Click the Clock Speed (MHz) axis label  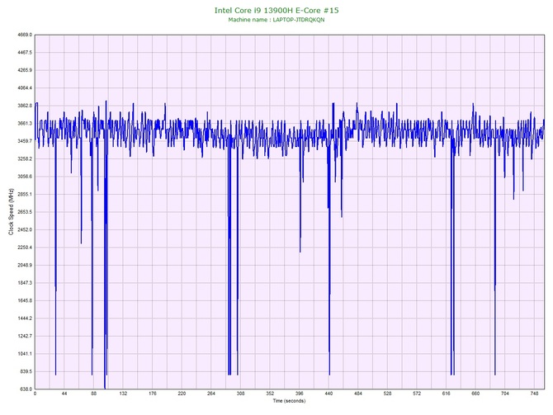(10, 212)
